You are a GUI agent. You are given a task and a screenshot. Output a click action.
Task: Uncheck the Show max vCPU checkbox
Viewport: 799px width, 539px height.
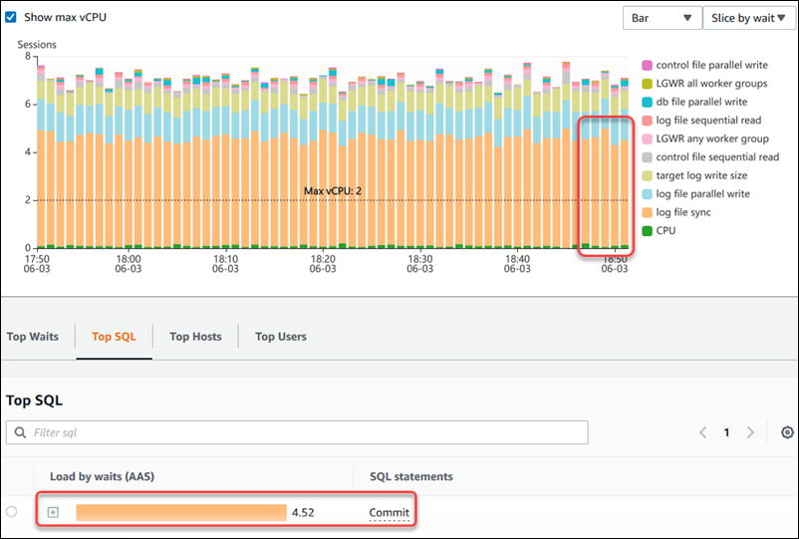coord(12,18)
